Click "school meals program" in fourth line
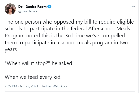 (x=86, y=43)
